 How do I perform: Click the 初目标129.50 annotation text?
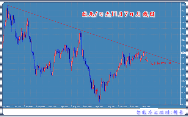(160, 63)
